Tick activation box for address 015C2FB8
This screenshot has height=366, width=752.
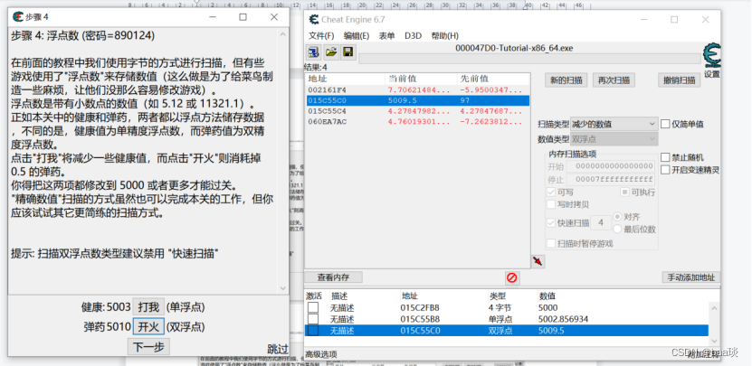pos(313,307)
